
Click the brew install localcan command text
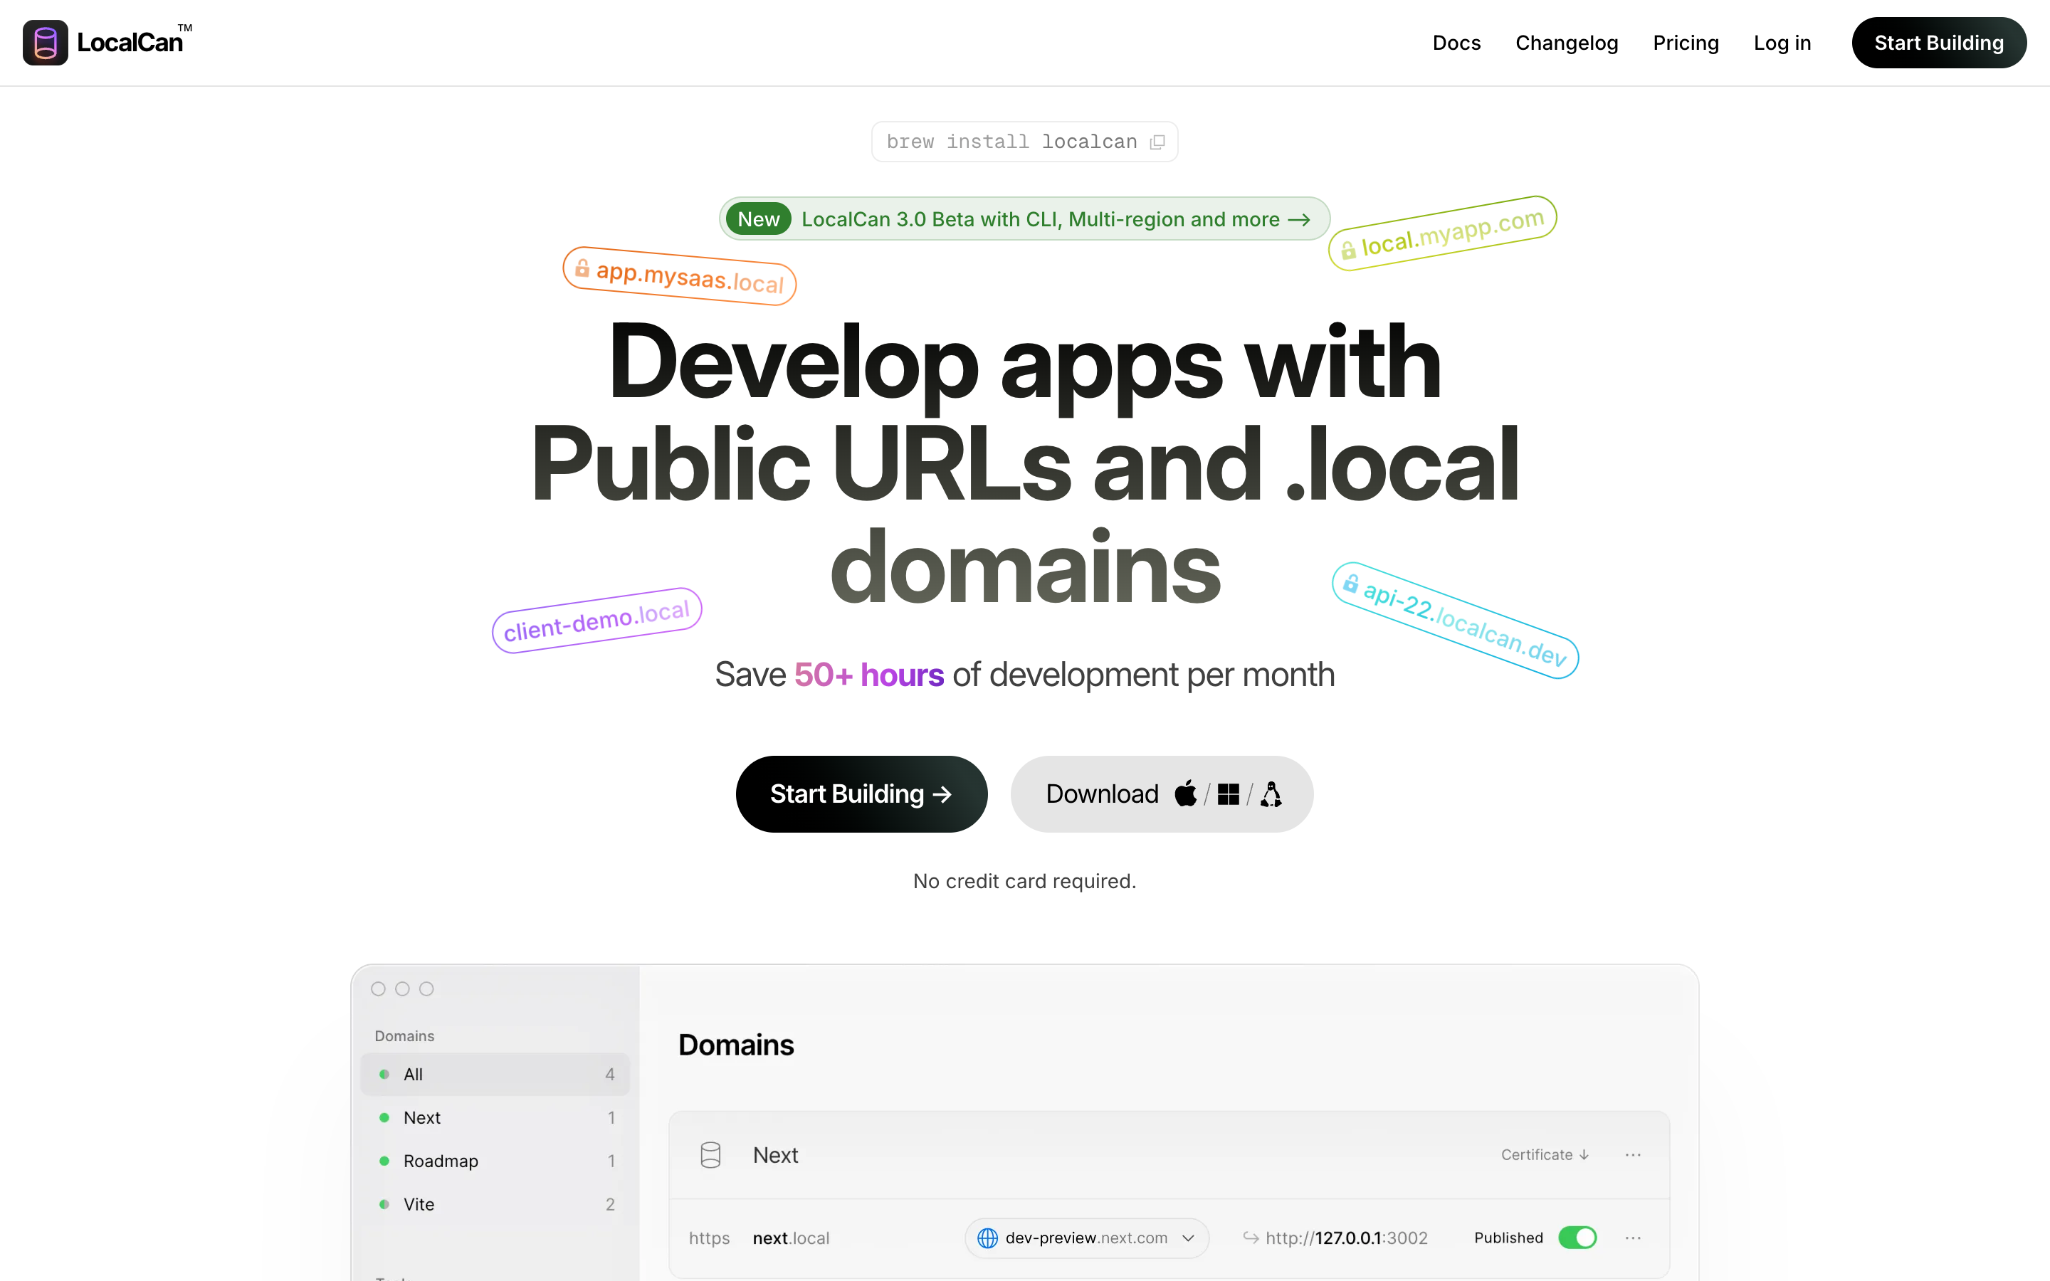(x=1011, y=142)
